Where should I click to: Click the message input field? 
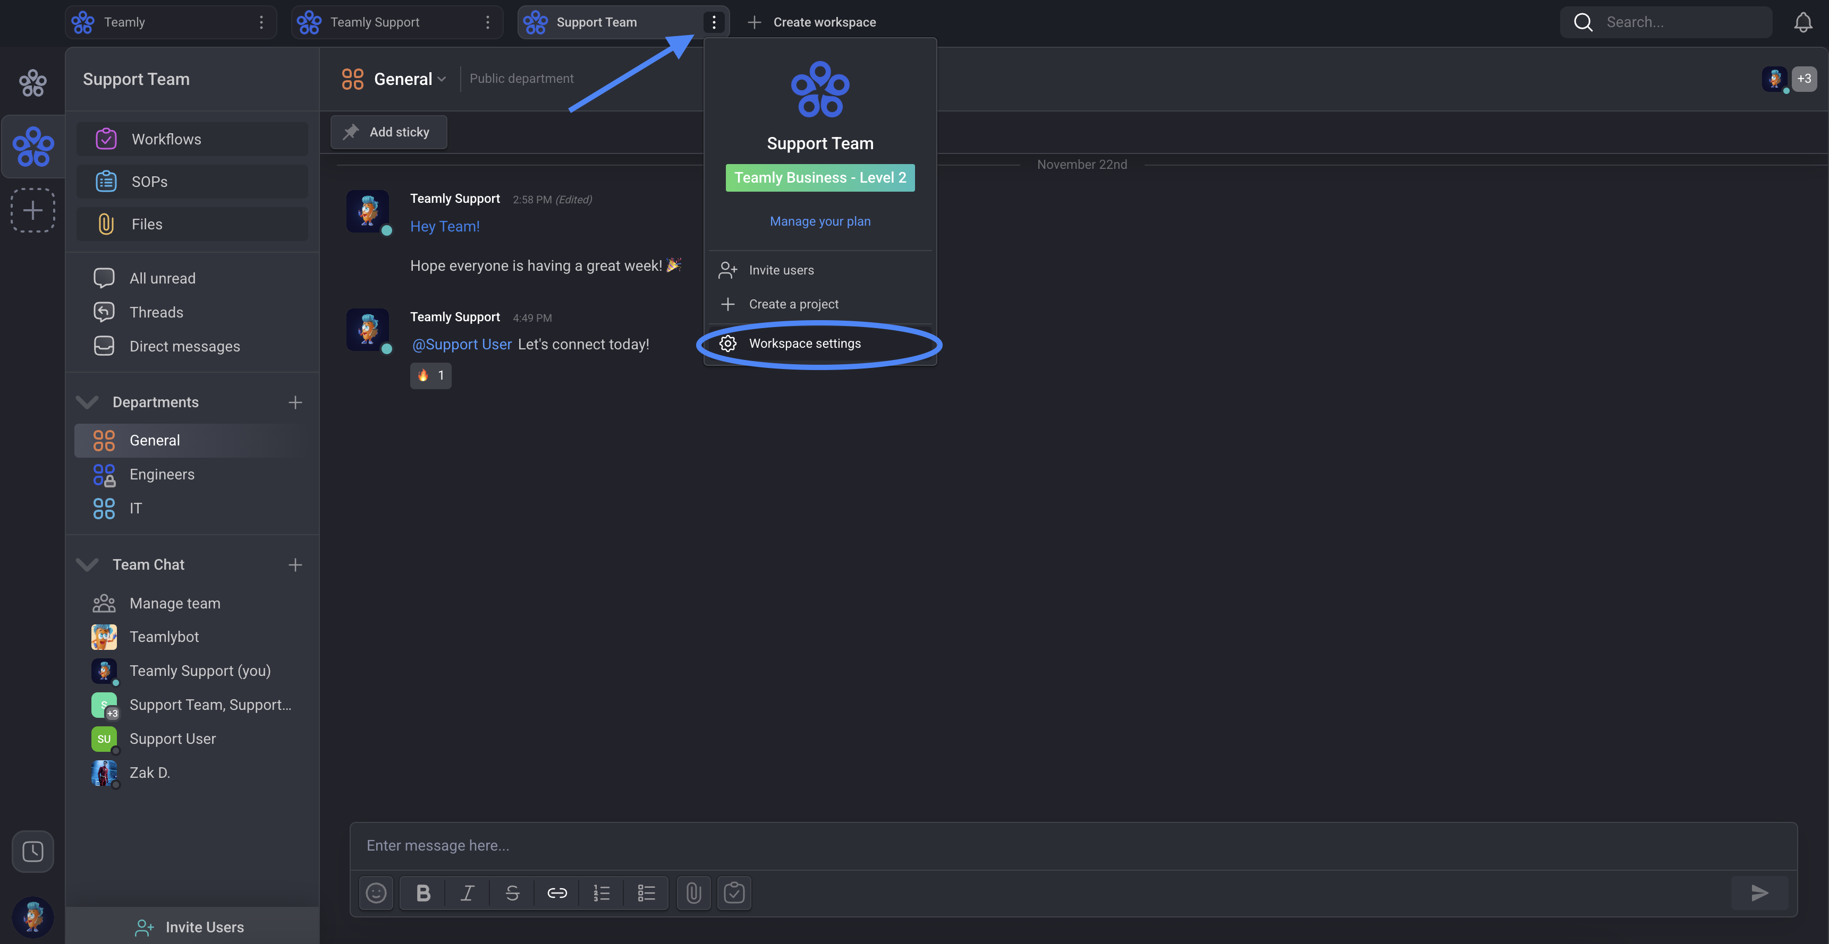point(994,845)
